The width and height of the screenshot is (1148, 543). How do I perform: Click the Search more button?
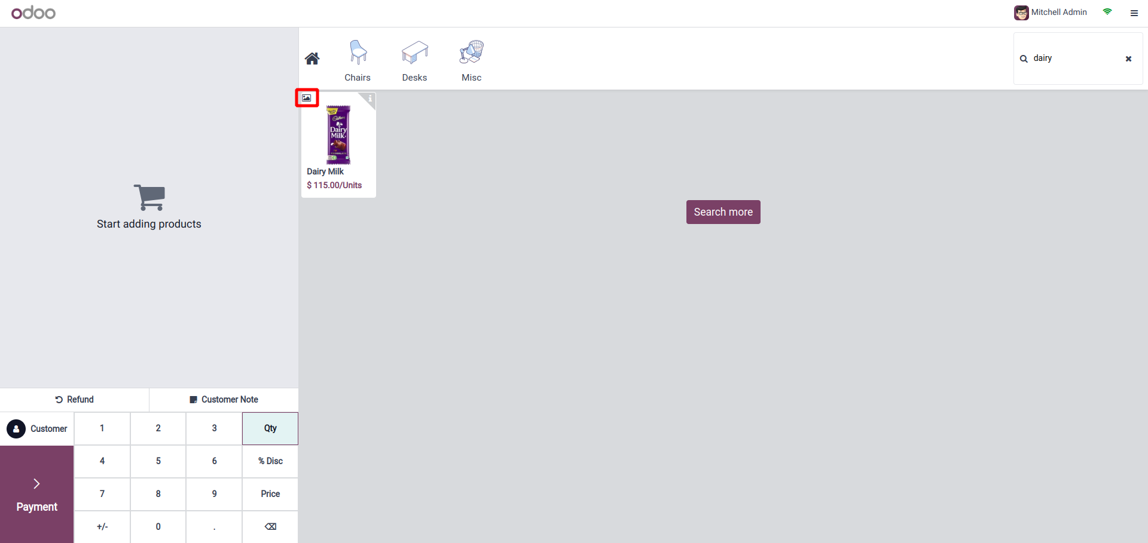pyautogui.click(x=723, y=212)
